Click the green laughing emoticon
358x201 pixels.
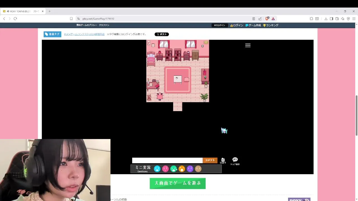174,169
